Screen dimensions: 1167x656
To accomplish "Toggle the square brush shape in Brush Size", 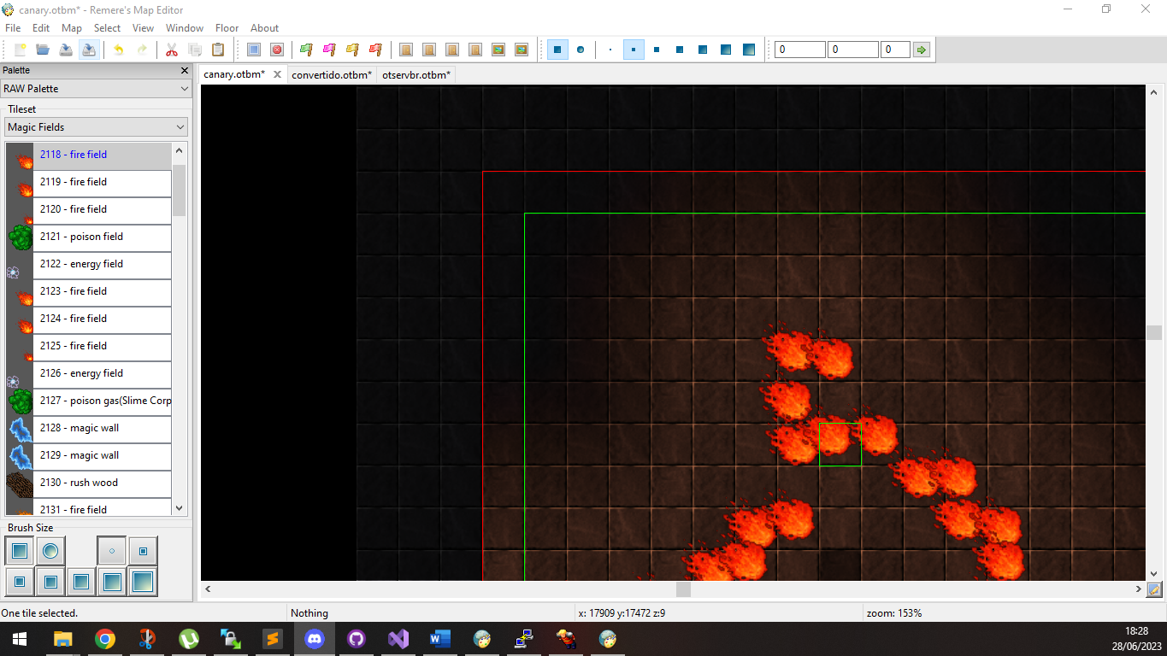I will [x=18, y=551].
